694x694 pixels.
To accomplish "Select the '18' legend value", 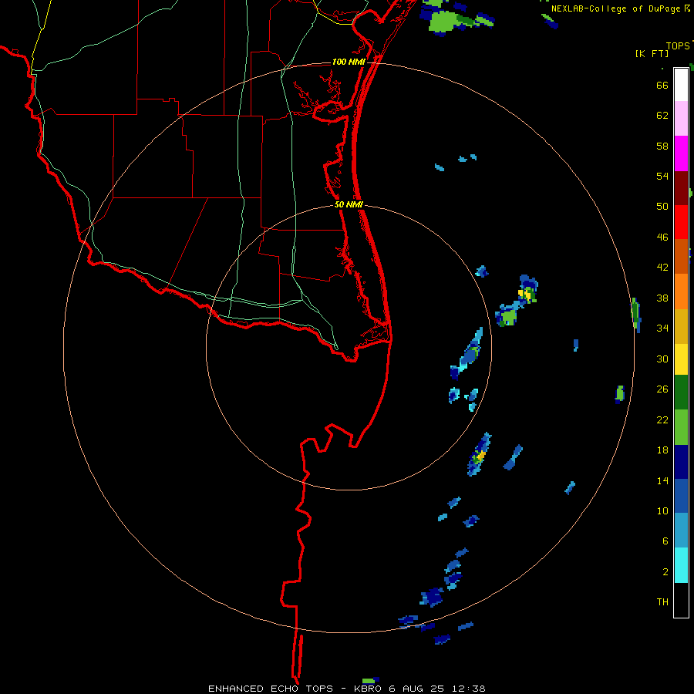I will tap(662, 450).
